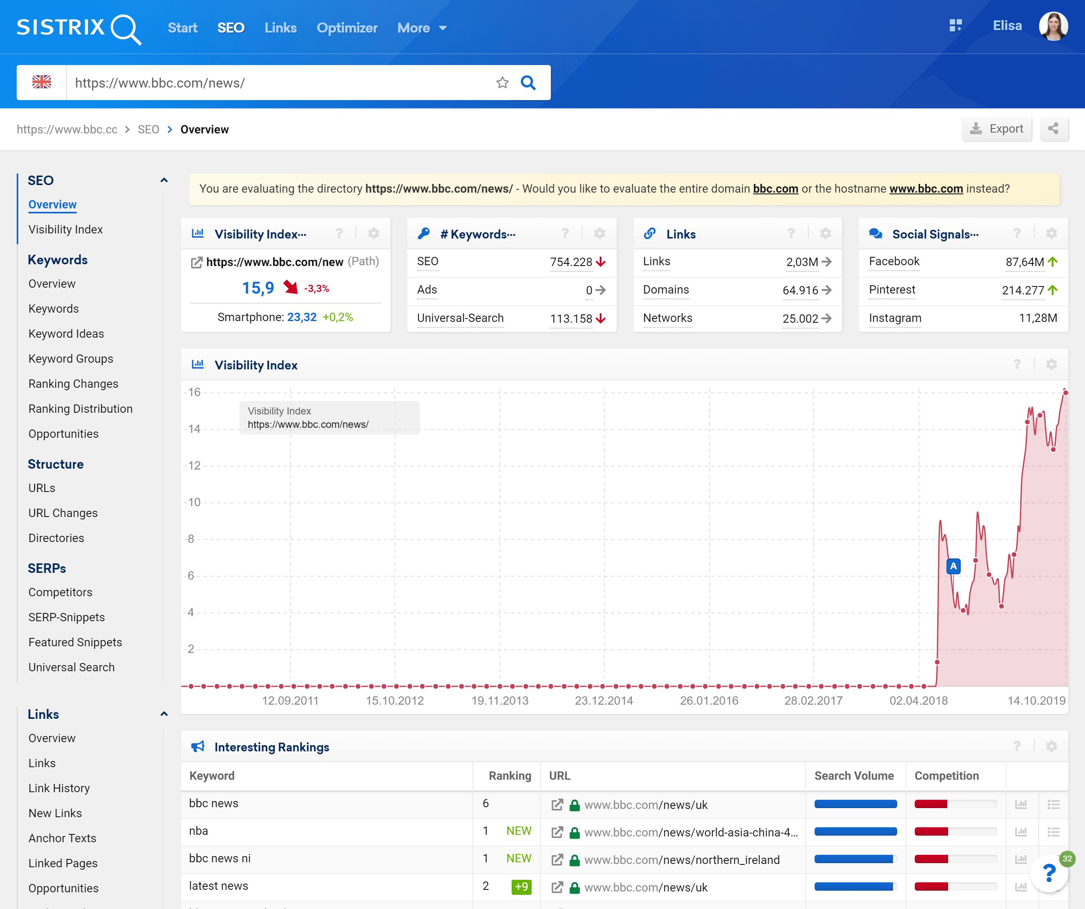The image size is (1085, 909).
Task: Click the search volume bar for bbc news
Action: point(855,804)
